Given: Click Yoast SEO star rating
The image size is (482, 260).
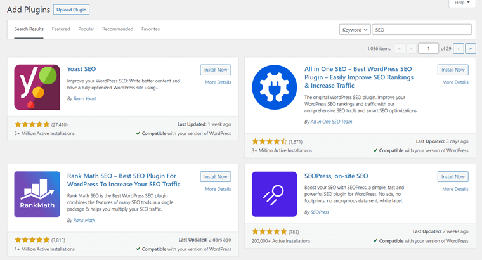Looking at the screenshot, I should click(32, 124).
